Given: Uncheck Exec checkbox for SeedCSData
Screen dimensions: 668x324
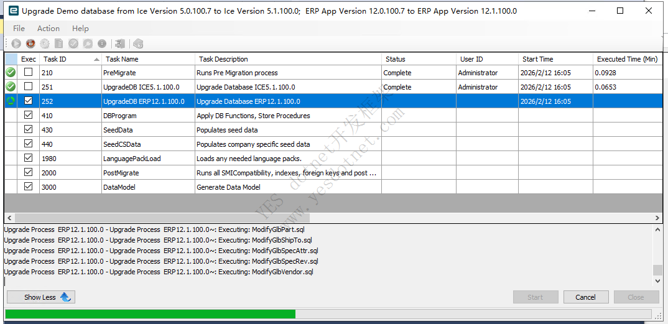Looking at the screenshot, I should click(28, 144).
